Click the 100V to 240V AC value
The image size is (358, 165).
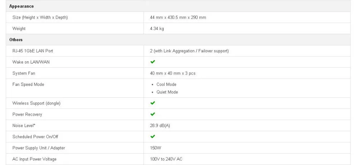pyautogui.click(x=166, y=159)
